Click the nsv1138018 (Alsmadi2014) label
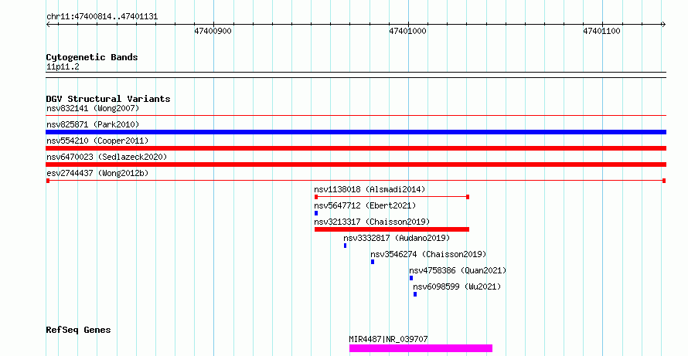 pos(370,189)
